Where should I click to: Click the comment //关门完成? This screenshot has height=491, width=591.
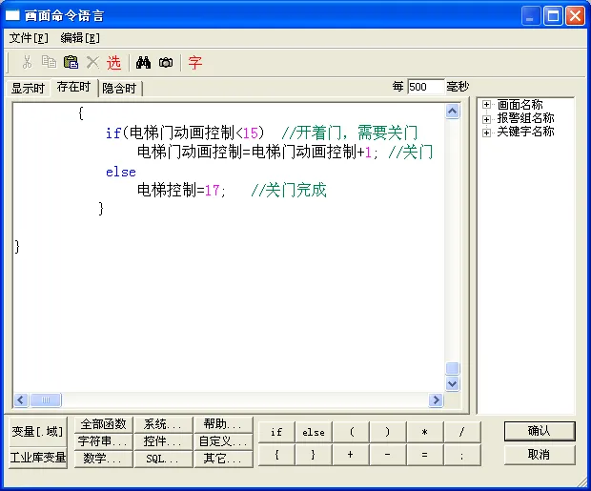[x=289, y=190]
